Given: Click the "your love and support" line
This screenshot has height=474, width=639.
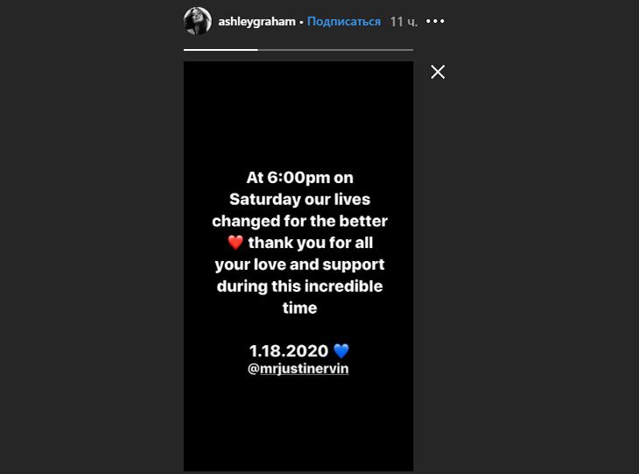Looking at the screenshot, I should tap(298, 264).
